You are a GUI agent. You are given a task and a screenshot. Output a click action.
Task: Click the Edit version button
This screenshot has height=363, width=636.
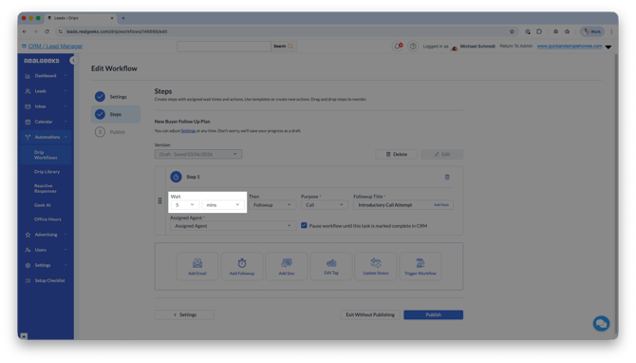tap(441, 154)
